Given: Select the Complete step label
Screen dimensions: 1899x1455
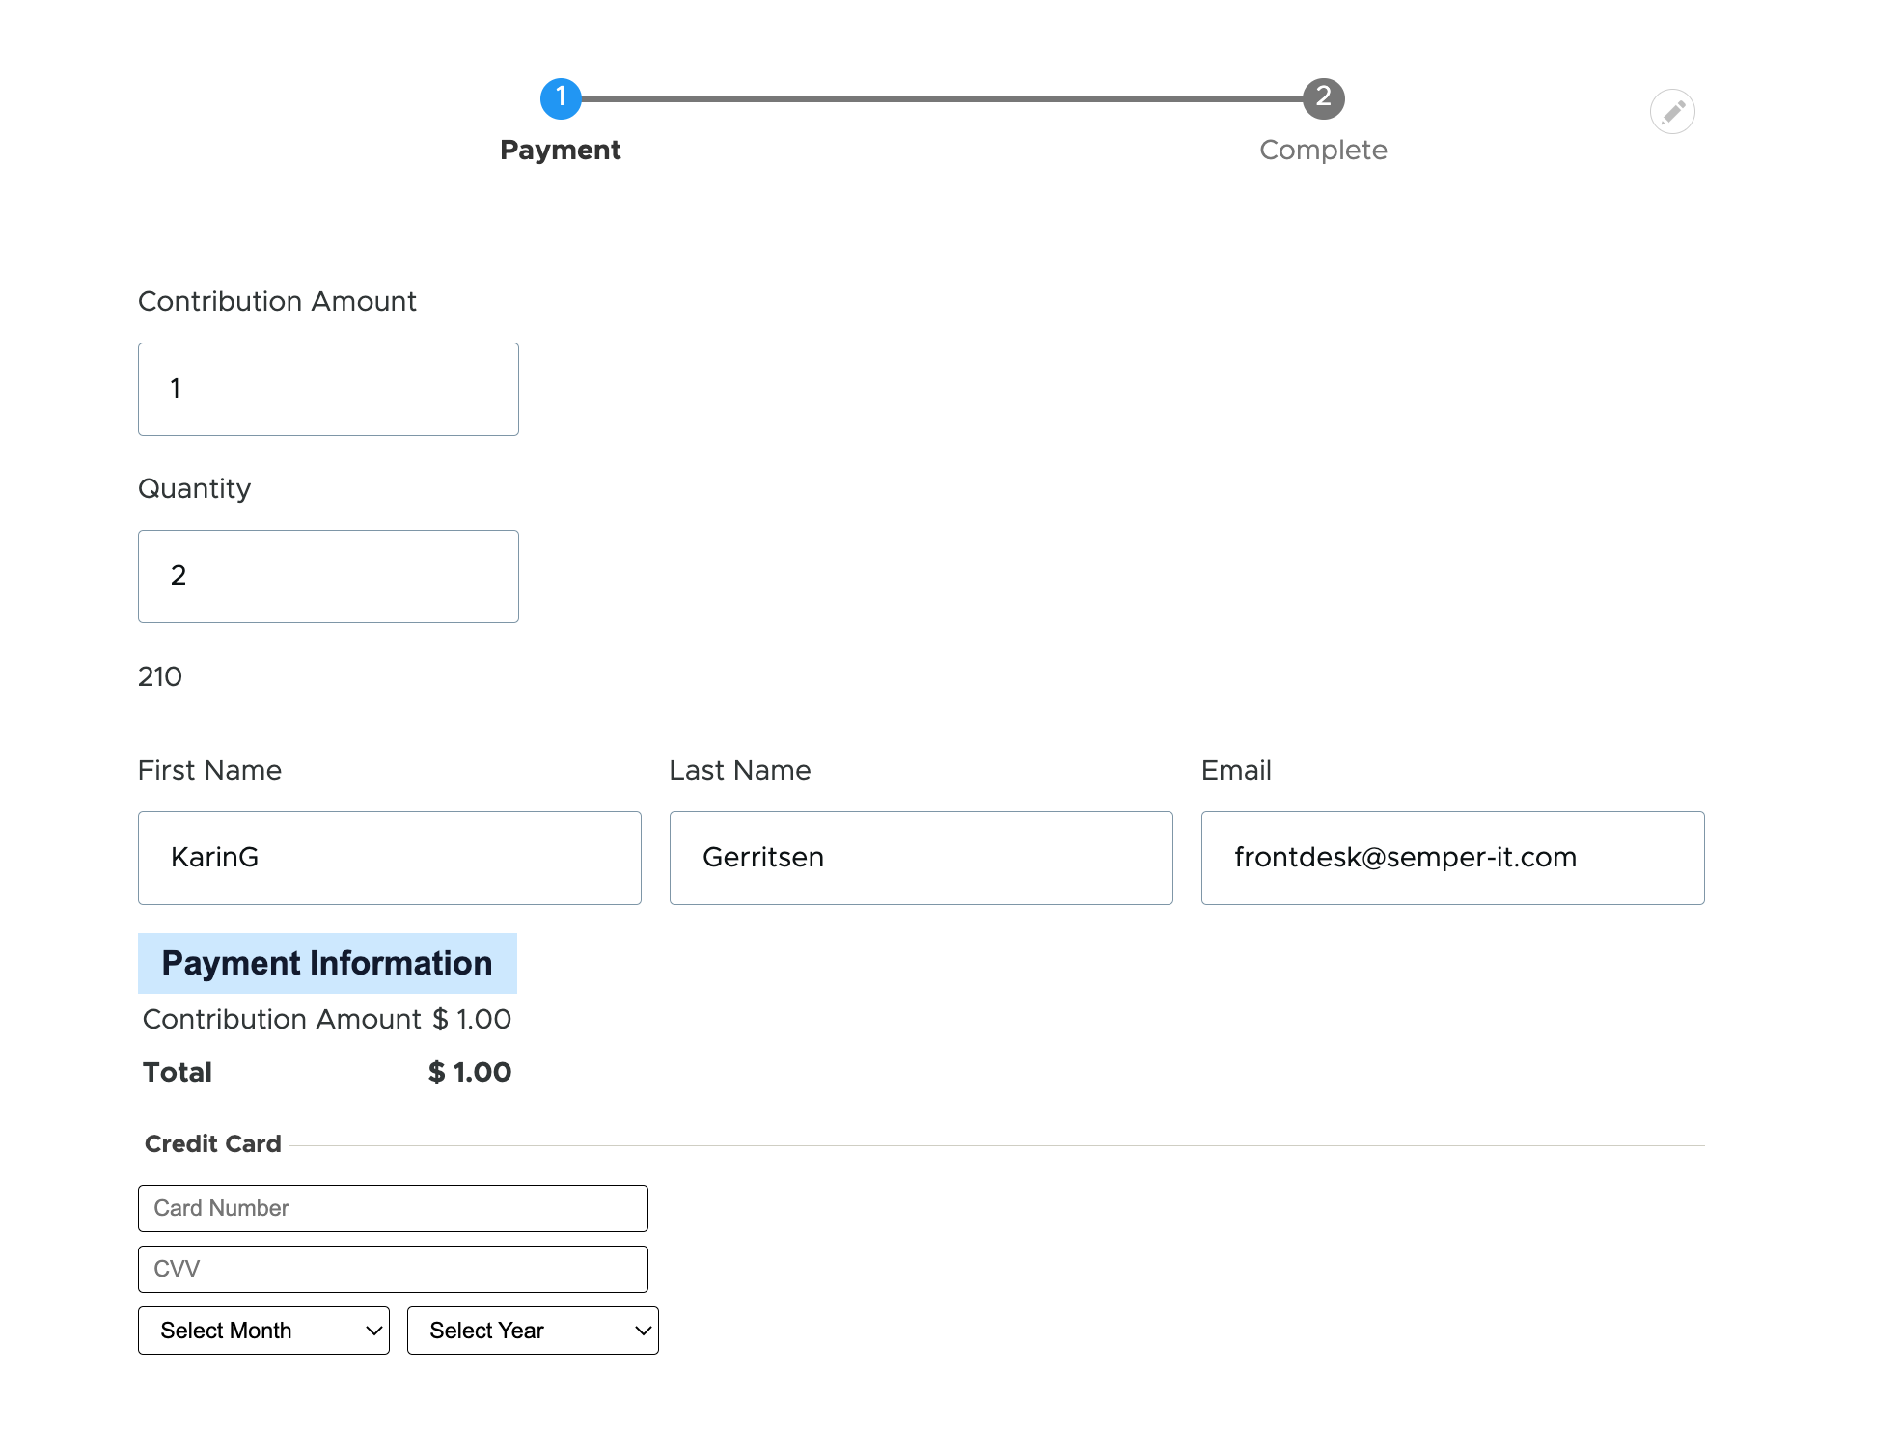Looking at the screenshot, I should pyautogui.click(x=1322, y=150).
